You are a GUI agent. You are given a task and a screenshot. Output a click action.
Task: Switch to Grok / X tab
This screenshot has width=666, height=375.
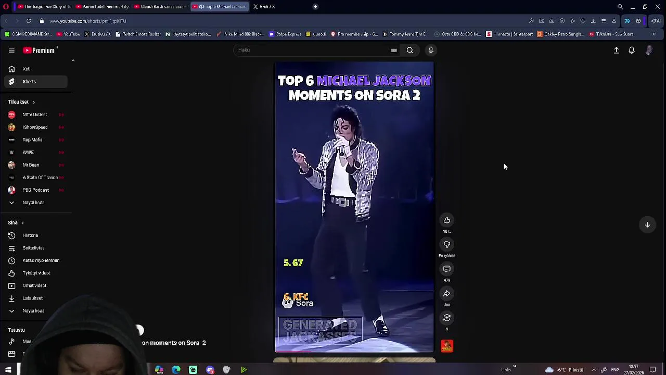267,7
